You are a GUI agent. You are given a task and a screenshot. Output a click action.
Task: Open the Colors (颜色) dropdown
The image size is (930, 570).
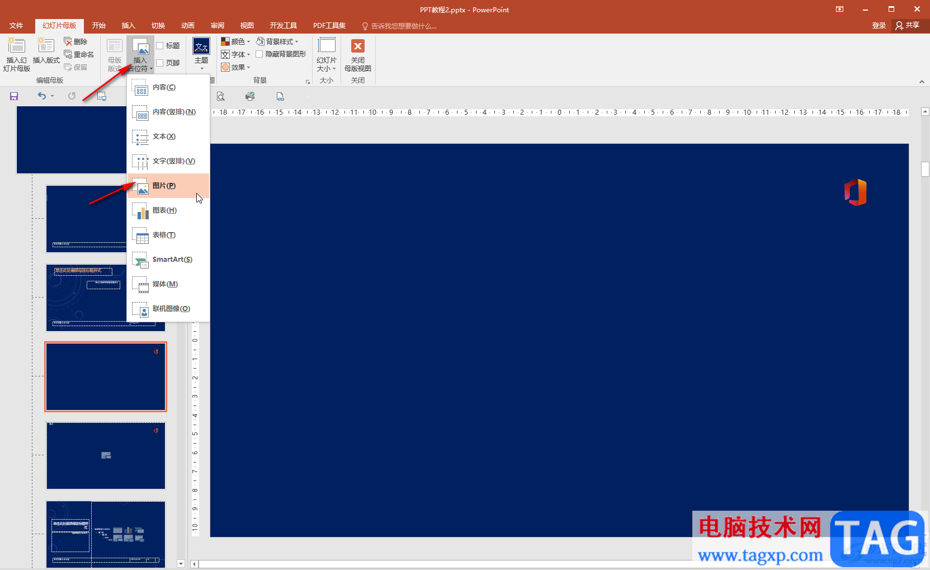pos(235,41)
